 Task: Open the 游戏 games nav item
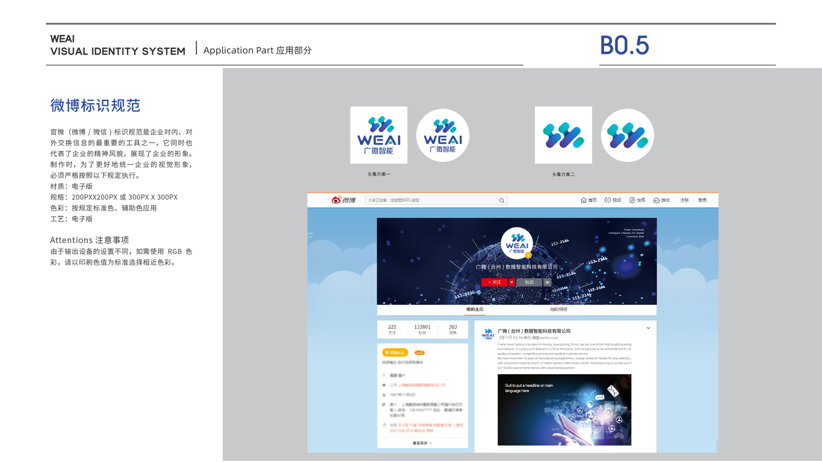point(661,200)
